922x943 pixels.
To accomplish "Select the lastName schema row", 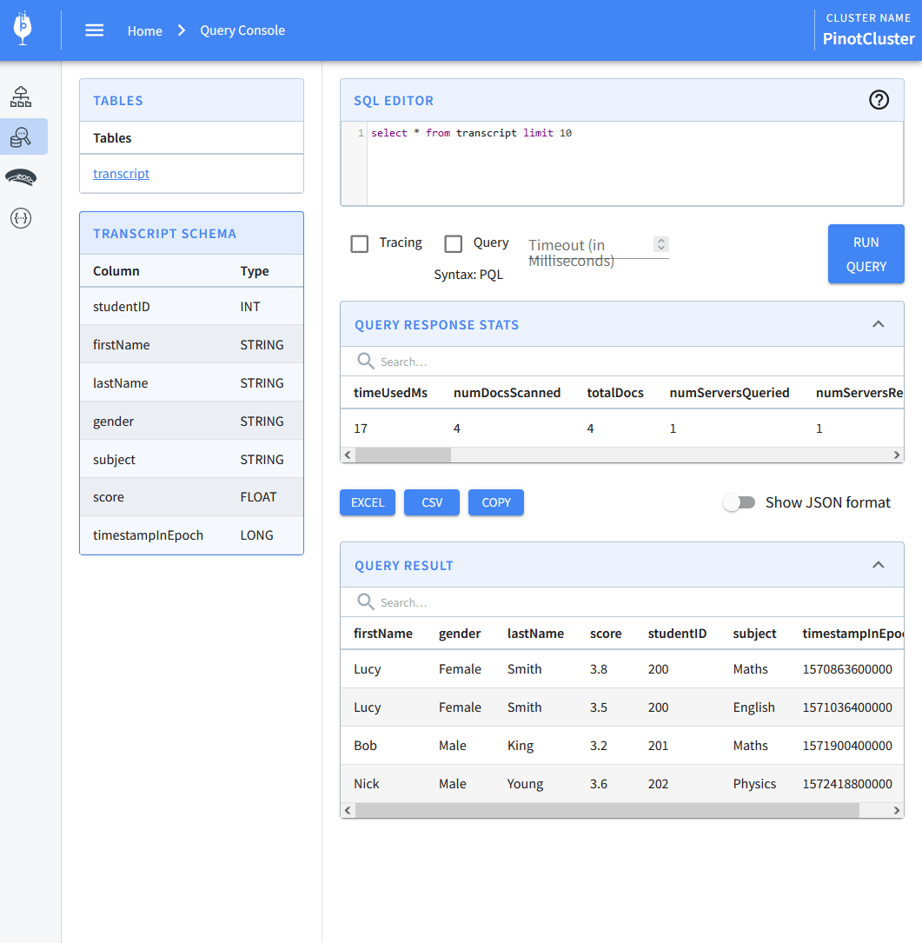I will pyautogui.click(x=192, y=382).
